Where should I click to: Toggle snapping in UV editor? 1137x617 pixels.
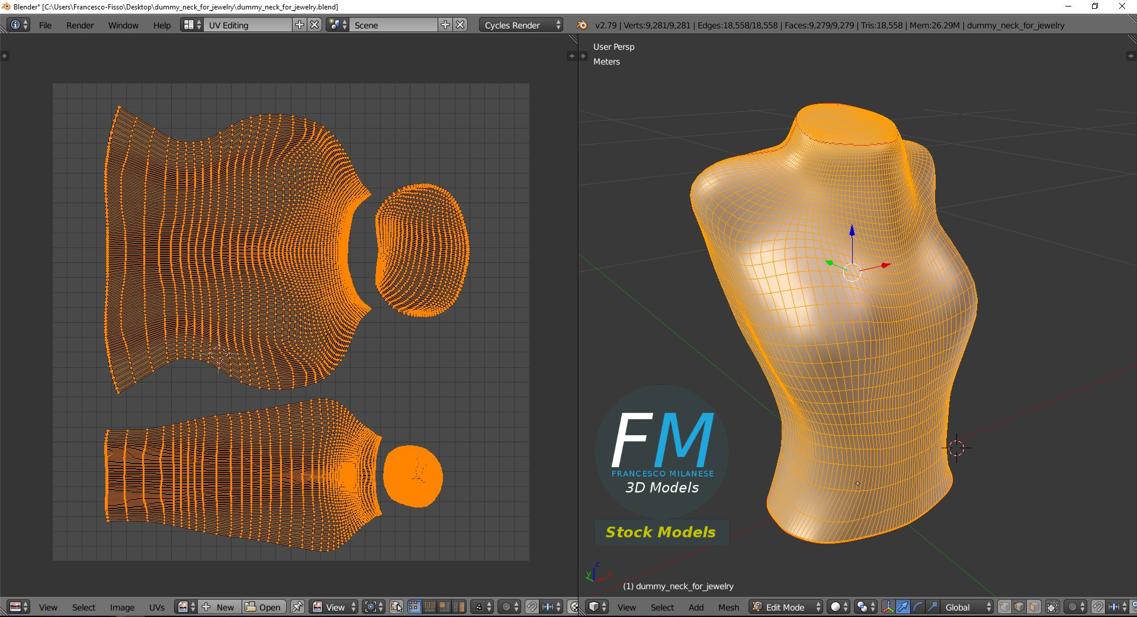[x=532, y=607]
